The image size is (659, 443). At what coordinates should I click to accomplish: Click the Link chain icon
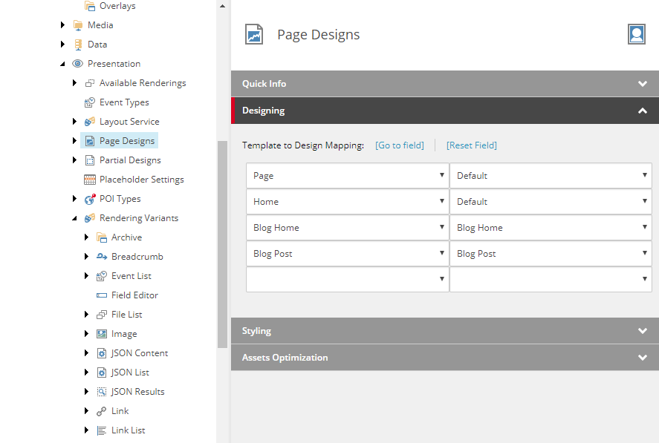pyautogui.click(x=101, y=411)
